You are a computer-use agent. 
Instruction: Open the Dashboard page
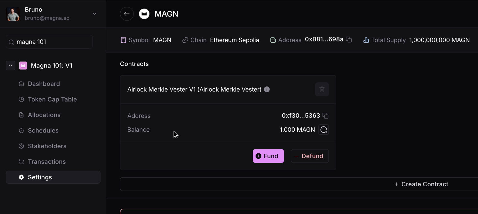point(44,84)
